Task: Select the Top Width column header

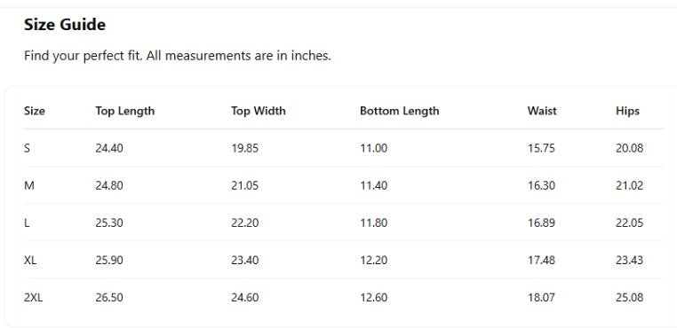Action: (x=259, y=111)
